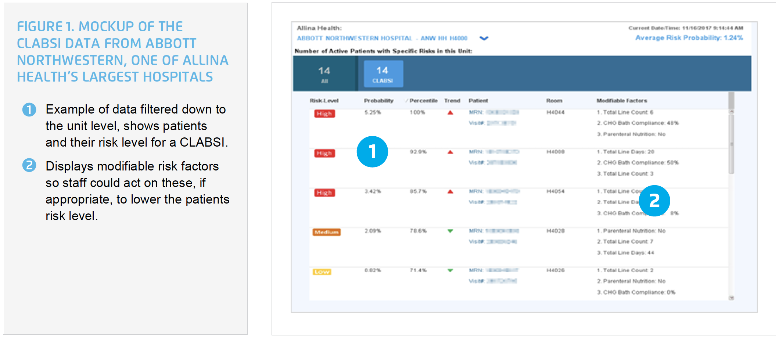The width and height of the screenshot is (779, 338).
Task: Click the Room column header
Action: pyautogui.click(x=554, y=101)
